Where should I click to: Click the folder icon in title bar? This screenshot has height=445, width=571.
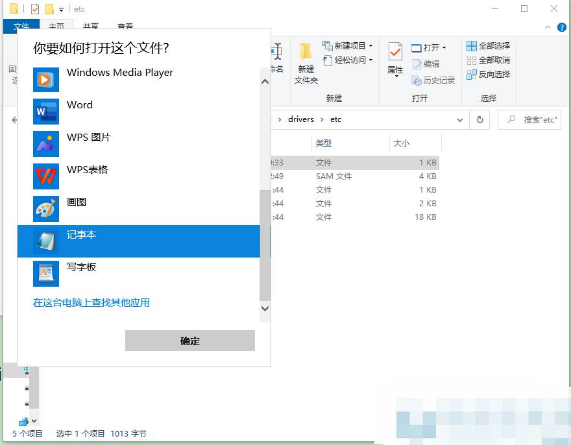pyautogui.click(x=14, y=8)
